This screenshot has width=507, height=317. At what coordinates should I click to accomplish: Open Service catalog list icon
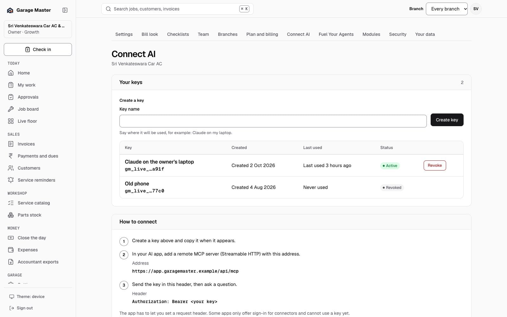pos(11,203)
